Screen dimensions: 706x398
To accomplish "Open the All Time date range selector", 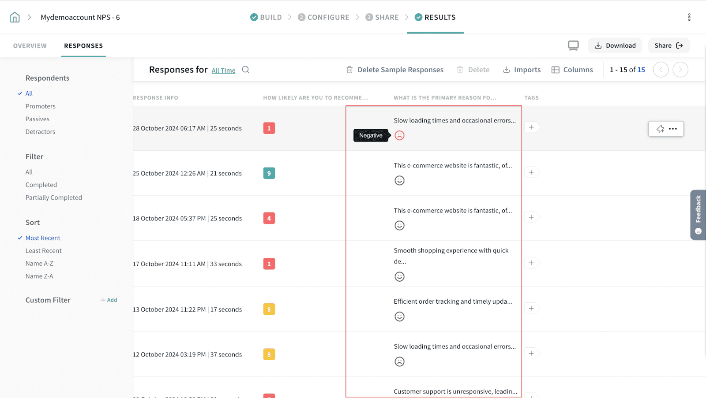I will click(223, 71).
